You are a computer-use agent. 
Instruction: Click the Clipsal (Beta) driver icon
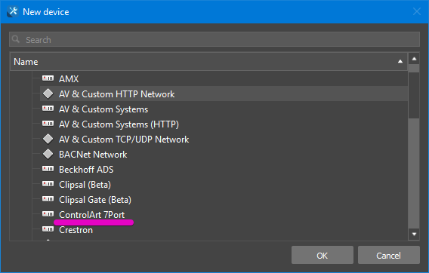[x=48, y=184]
